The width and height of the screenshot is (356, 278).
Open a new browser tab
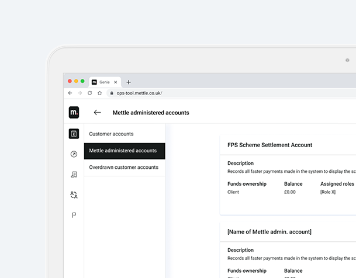[129, 82]
